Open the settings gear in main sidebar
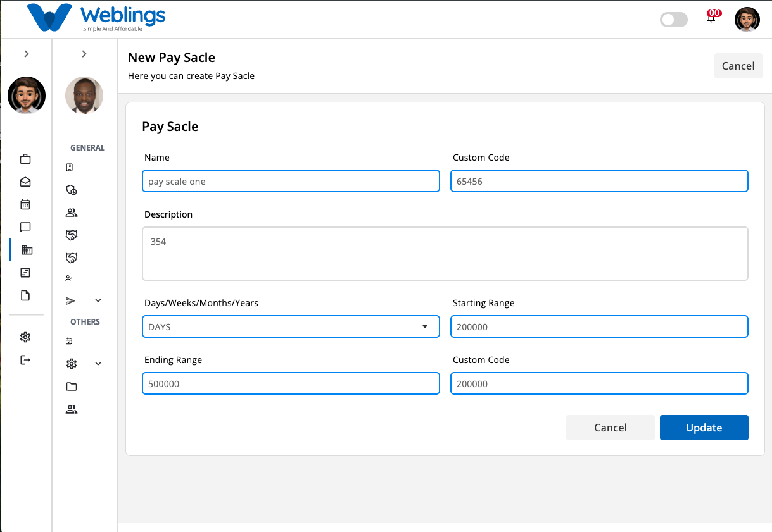 [25, 337]
